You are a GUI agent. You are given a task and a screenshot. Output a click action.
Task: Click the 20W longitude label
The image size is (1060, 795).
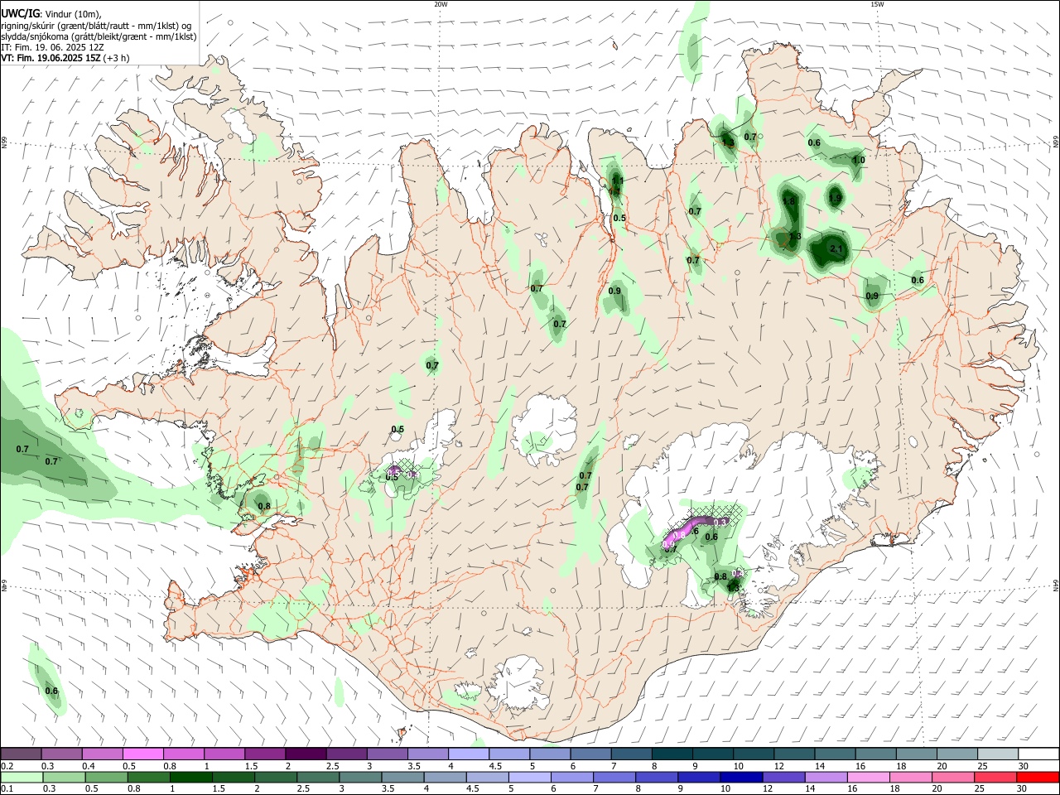click(x=441, y=4)
